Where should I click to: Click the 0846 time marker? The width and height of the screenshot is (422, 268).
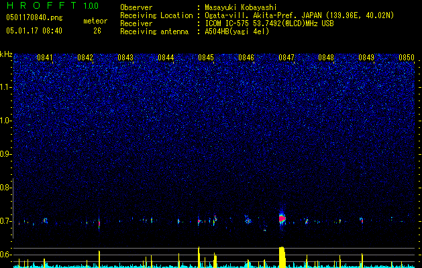[x=246, y=58]
